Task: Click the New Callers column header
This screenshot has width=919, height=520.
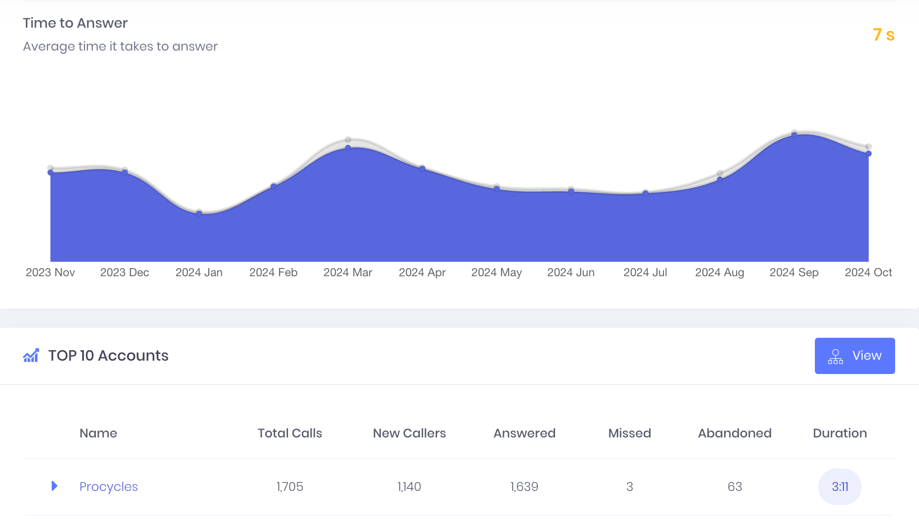Action: tap(409, 433)
